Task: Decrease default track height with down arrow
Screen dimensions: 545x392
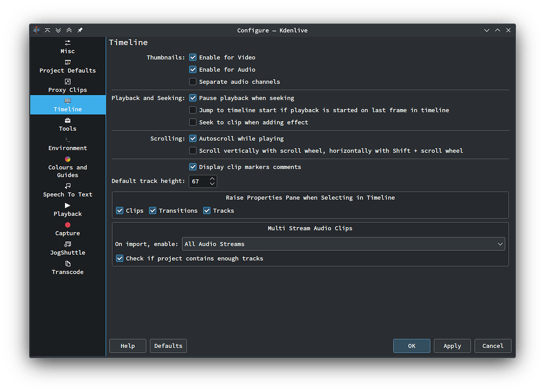Action: 212,184
